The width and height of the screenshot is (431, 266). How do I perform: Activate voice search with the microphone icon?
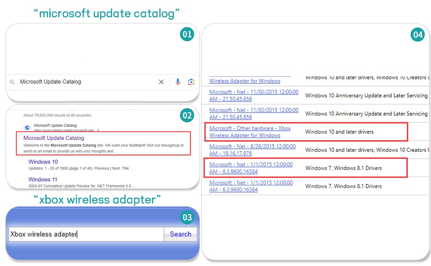(178, 82)
